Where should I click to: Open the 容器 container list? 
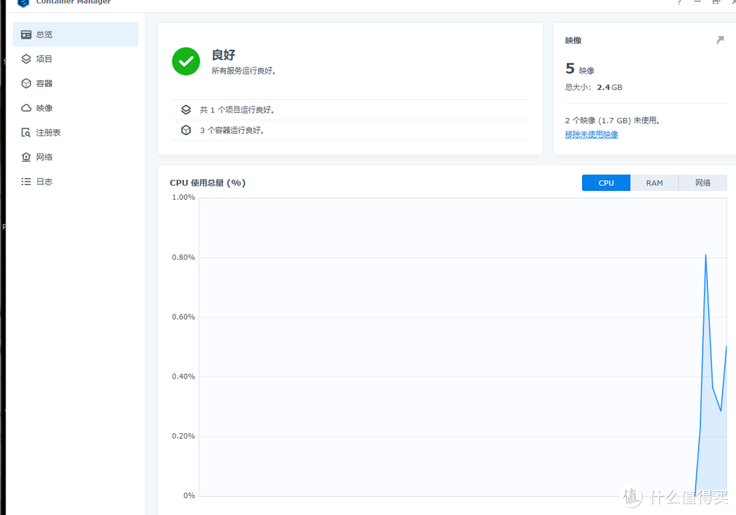[x=44, y=83]
